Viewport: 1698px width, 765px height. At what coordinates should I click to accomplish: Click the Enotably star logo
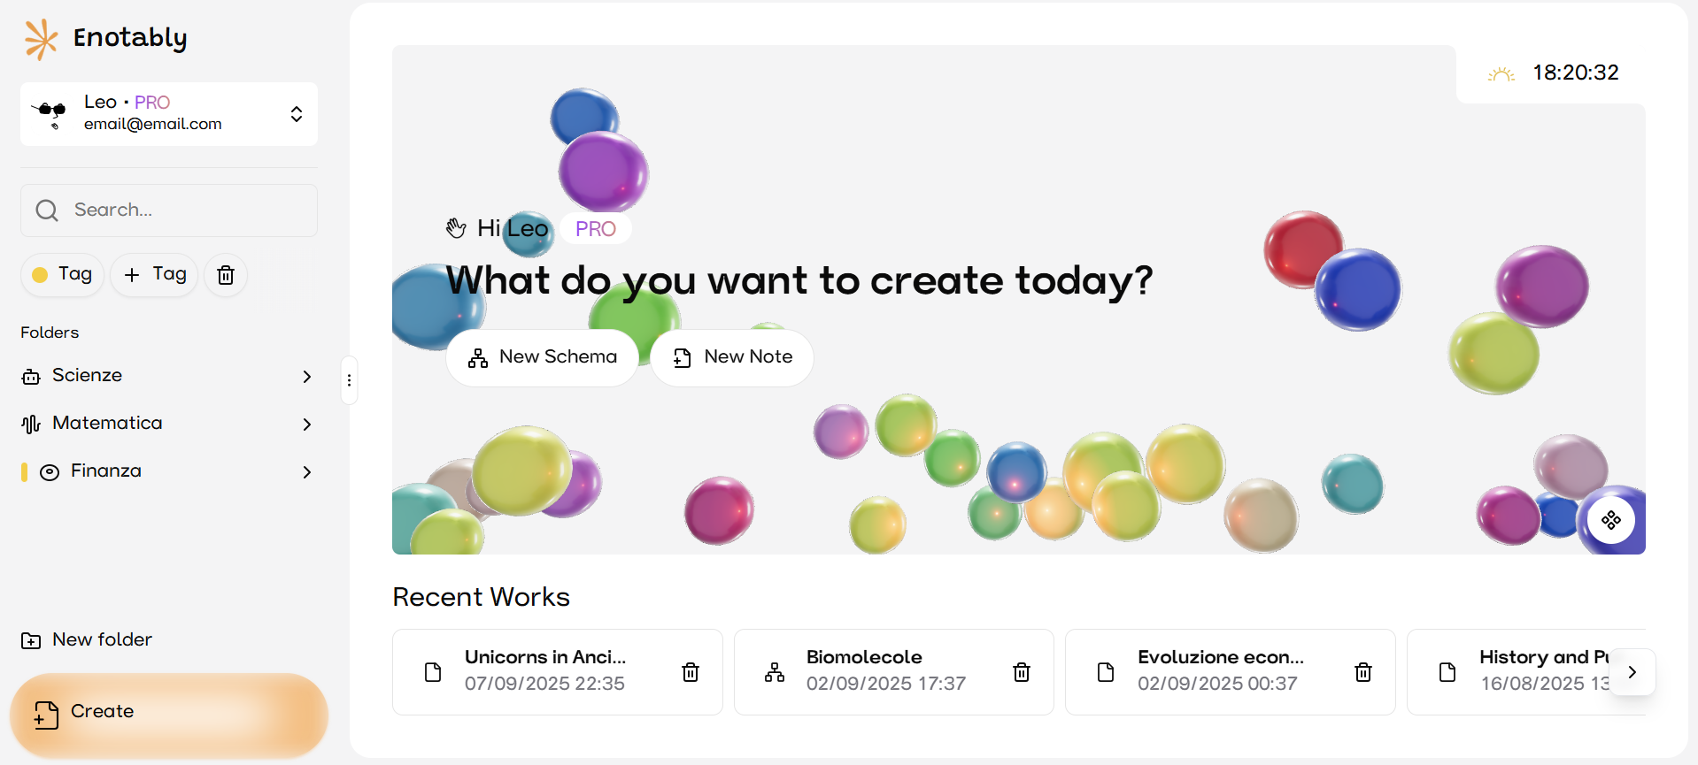point(41,39)
